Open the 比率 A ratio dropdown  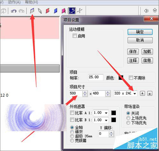pos(106,113)
